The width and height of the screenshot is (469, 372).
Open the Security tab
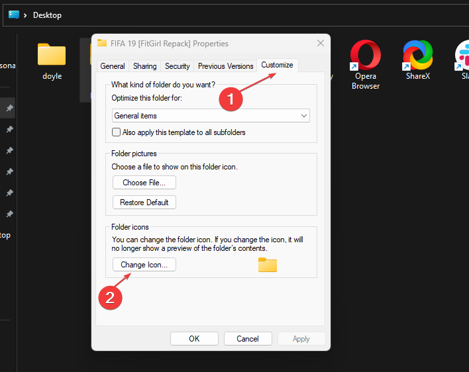click(178, 66)
